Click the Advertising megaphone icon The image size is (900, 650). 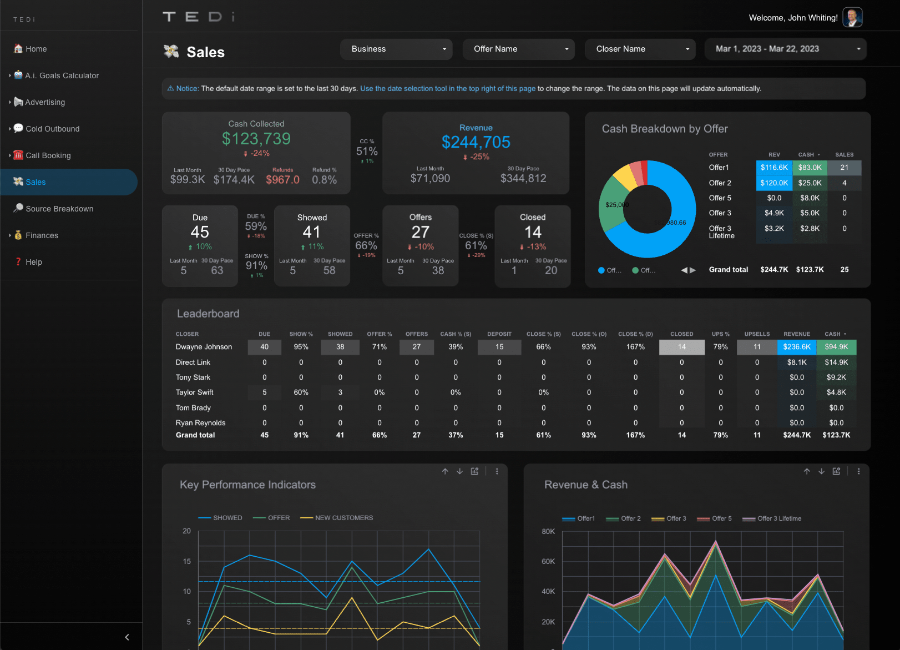(18, 102)
